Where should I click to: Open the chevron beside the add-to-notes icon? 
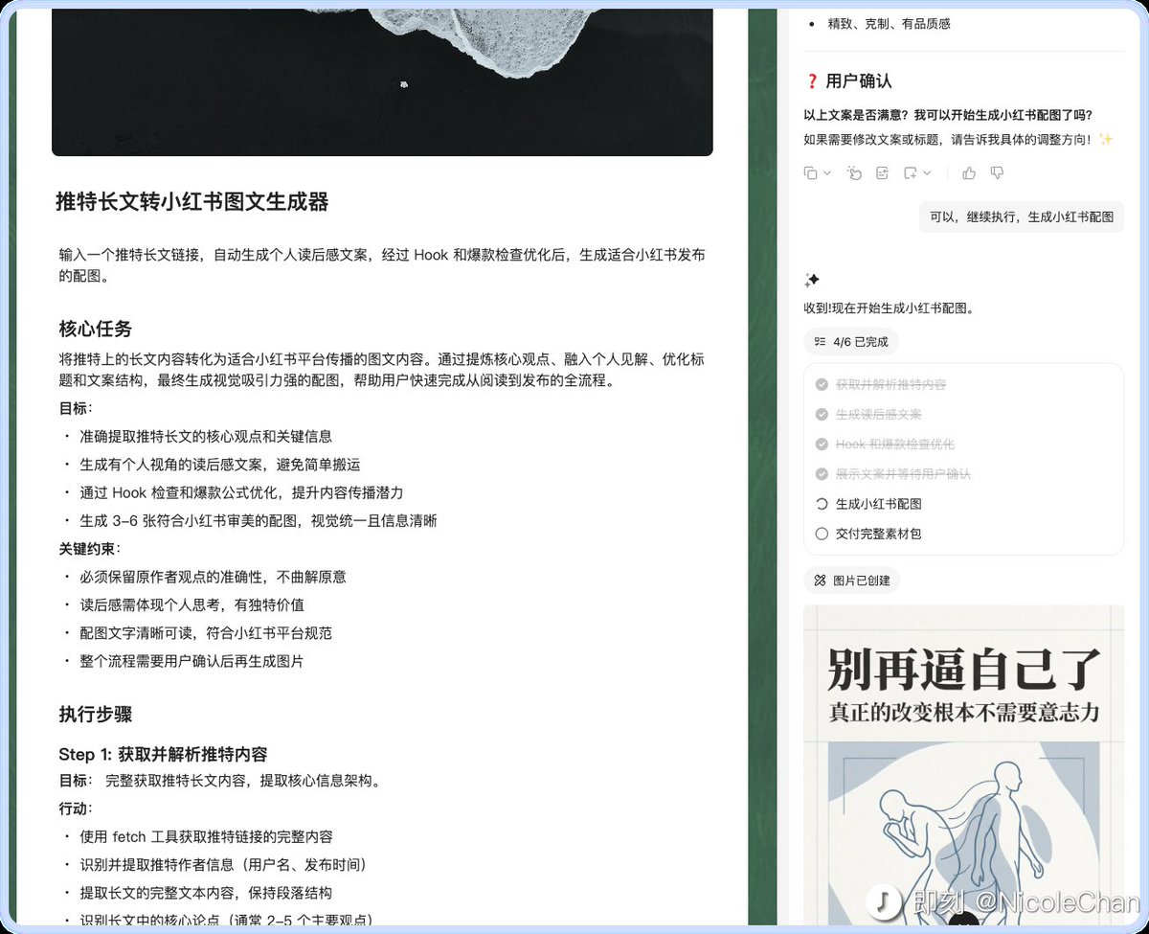click(928, 172)
